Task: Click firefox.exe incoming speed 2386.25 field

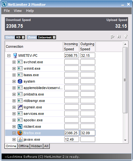Action: (72, 133)
